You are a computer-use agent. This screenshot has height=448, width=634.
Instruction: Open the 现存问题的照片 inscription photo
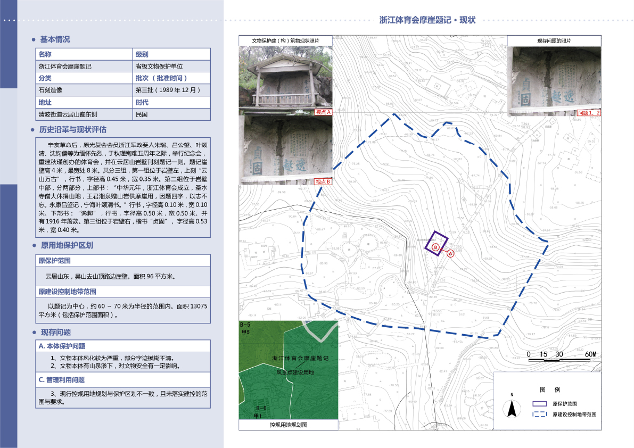(554, 80)
